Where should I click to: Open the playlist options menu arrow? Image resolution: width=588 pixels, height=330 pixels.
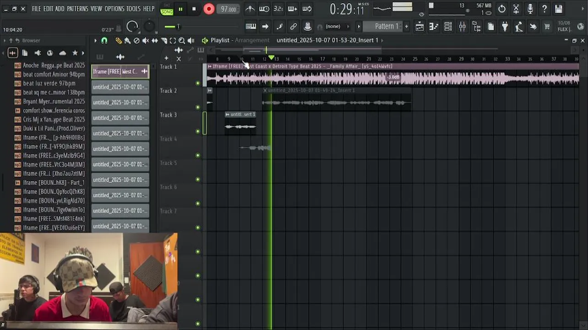click(95, 40)
